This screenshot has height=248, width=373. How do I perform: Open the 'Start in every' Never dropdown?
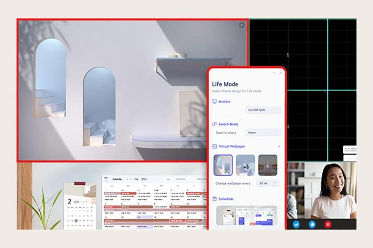coord(264,132)
